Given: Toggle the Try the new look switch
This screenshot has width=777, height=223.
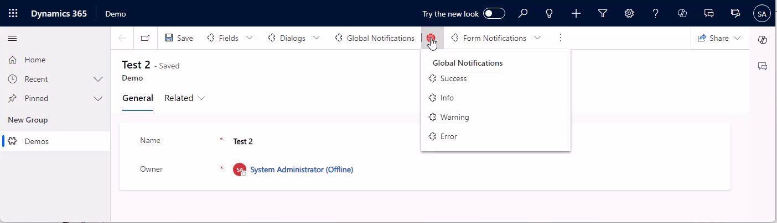Looking at the screenshot, I should click(494, 14).
